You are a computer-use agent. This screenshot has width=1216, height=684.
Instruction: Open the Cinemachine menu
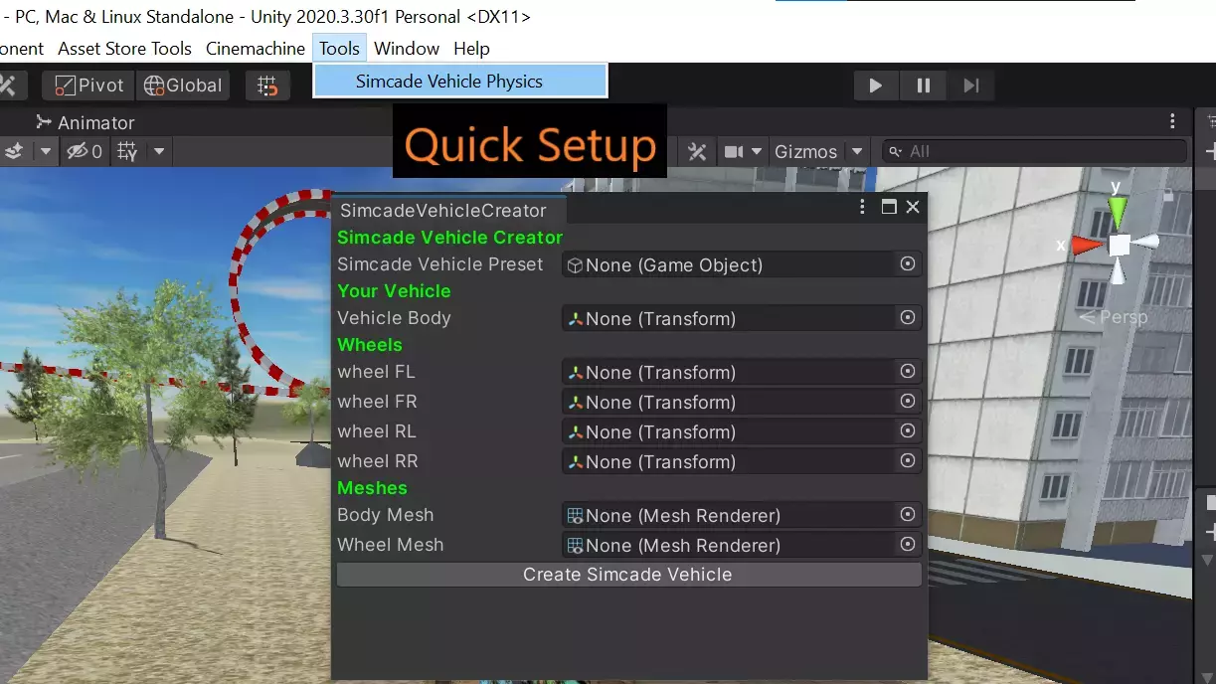click(x=256, y=48)
